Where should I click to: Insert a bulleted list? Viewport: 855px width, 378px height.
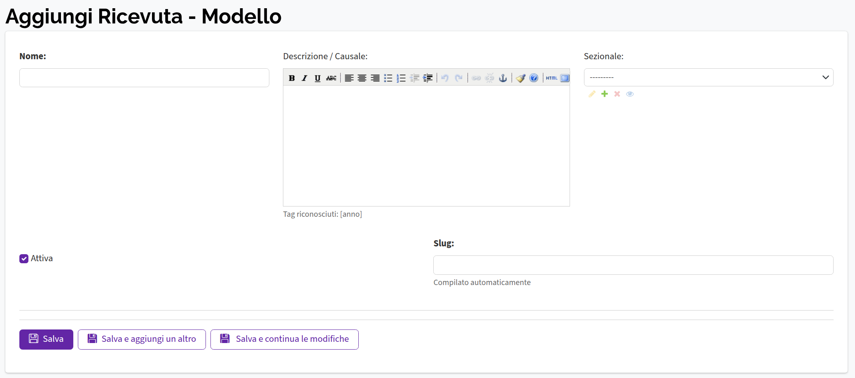point(388,78)
